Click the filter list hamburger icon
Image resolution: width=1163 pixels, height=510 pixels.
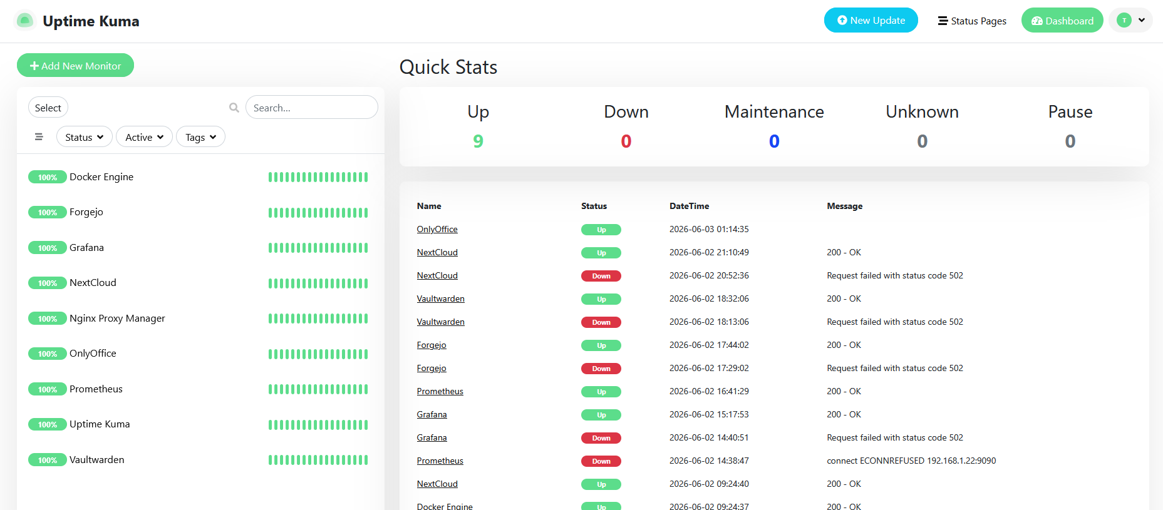click(39, 136)
